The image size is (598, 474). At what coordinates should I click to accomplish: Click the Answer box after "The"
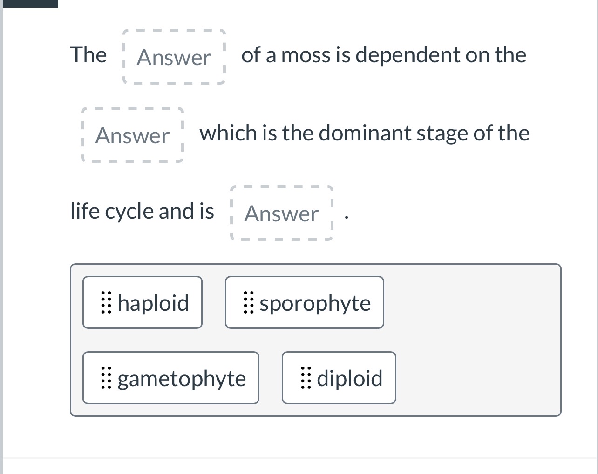[x=174, y=57]
